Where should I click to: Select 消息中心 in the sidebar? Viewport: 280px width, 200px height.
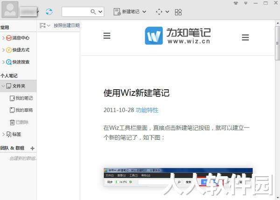click(x=21, y=38)
